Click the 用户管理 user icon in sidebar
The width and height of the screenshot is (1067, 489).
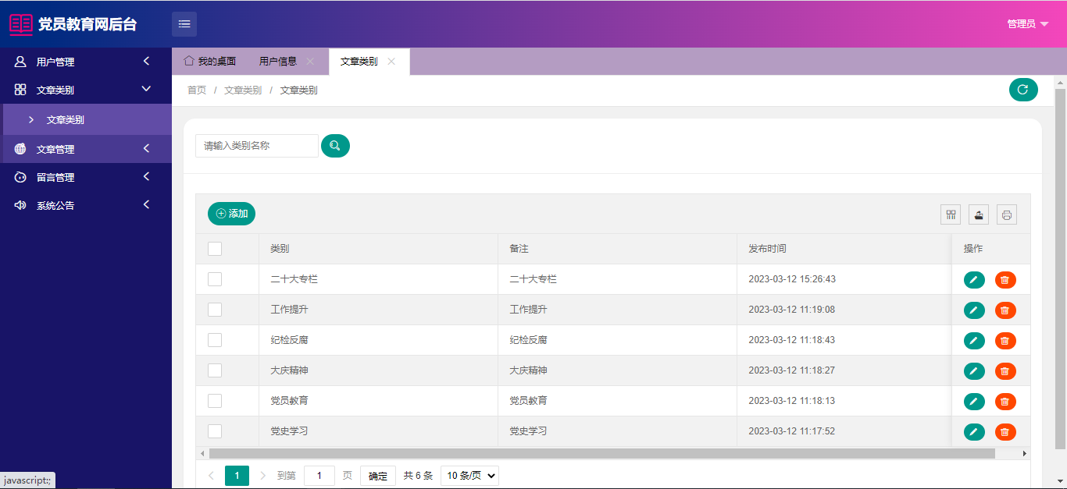click(x=20, y=62)
